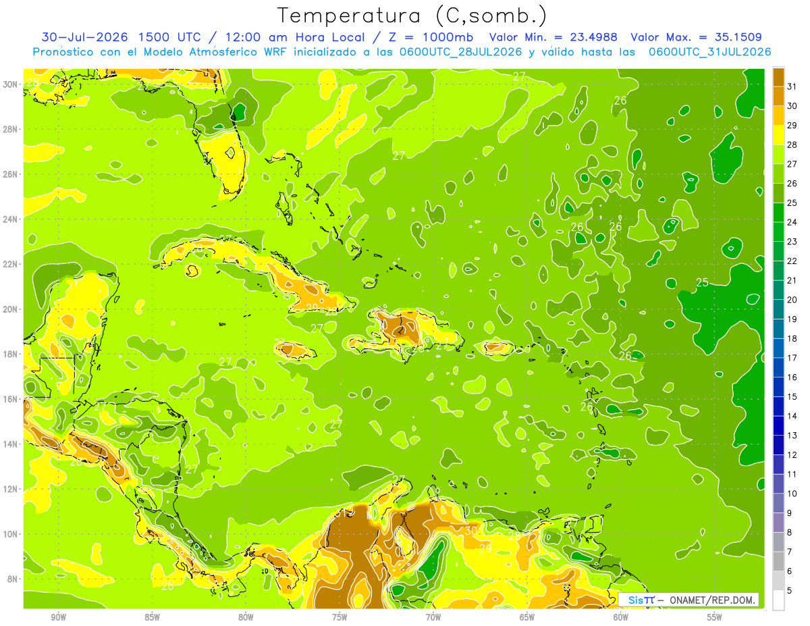
Task: Click latitude axis label '28N'
Action: pyautogui.click(x=11, y=129)
